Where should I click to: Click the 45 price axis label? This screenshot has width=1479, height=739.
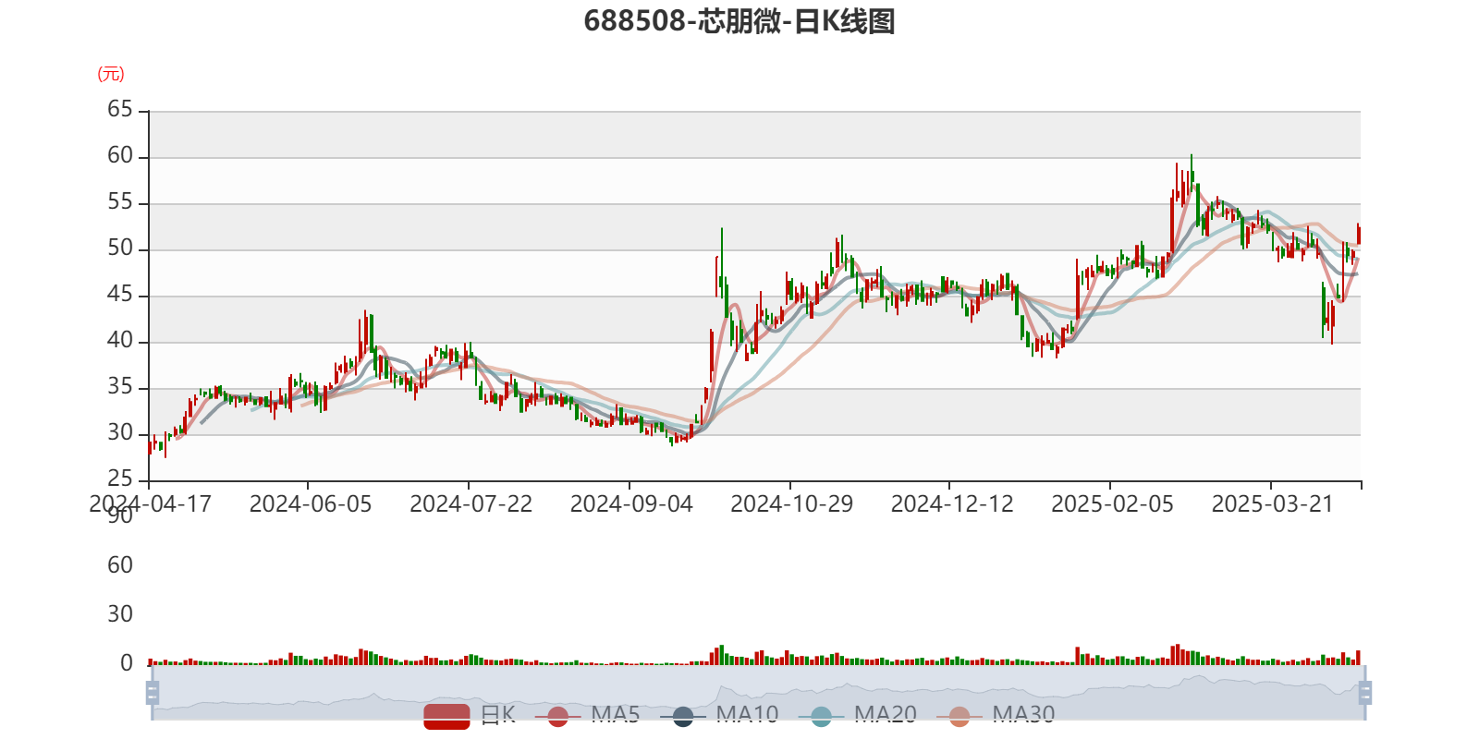tap(120, 295)
